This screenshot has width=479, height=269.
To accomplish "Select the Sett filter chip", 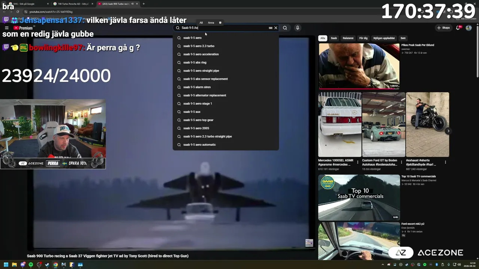I will pyautogui.click(x=403, y=38).
